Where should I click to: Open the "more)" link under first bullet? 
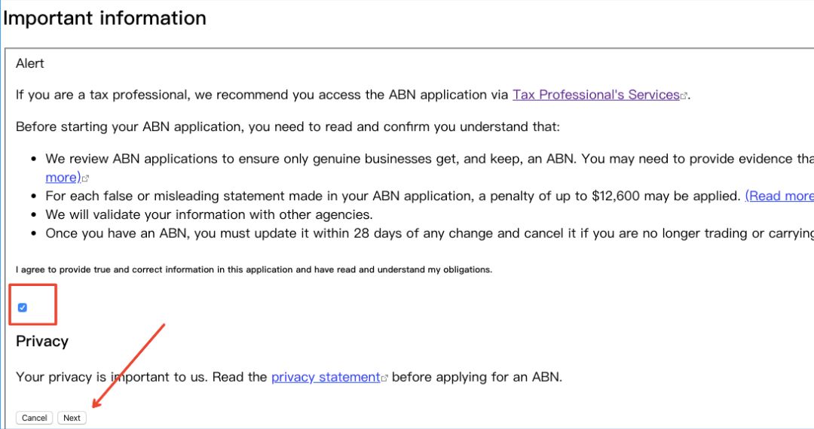pyautogui.click(x=63, y=178)
